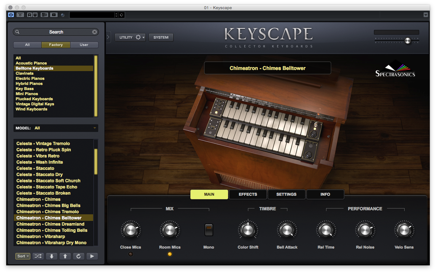
Task: Open the MODEL: All dropdown
Action: click(x=56, y=128)
